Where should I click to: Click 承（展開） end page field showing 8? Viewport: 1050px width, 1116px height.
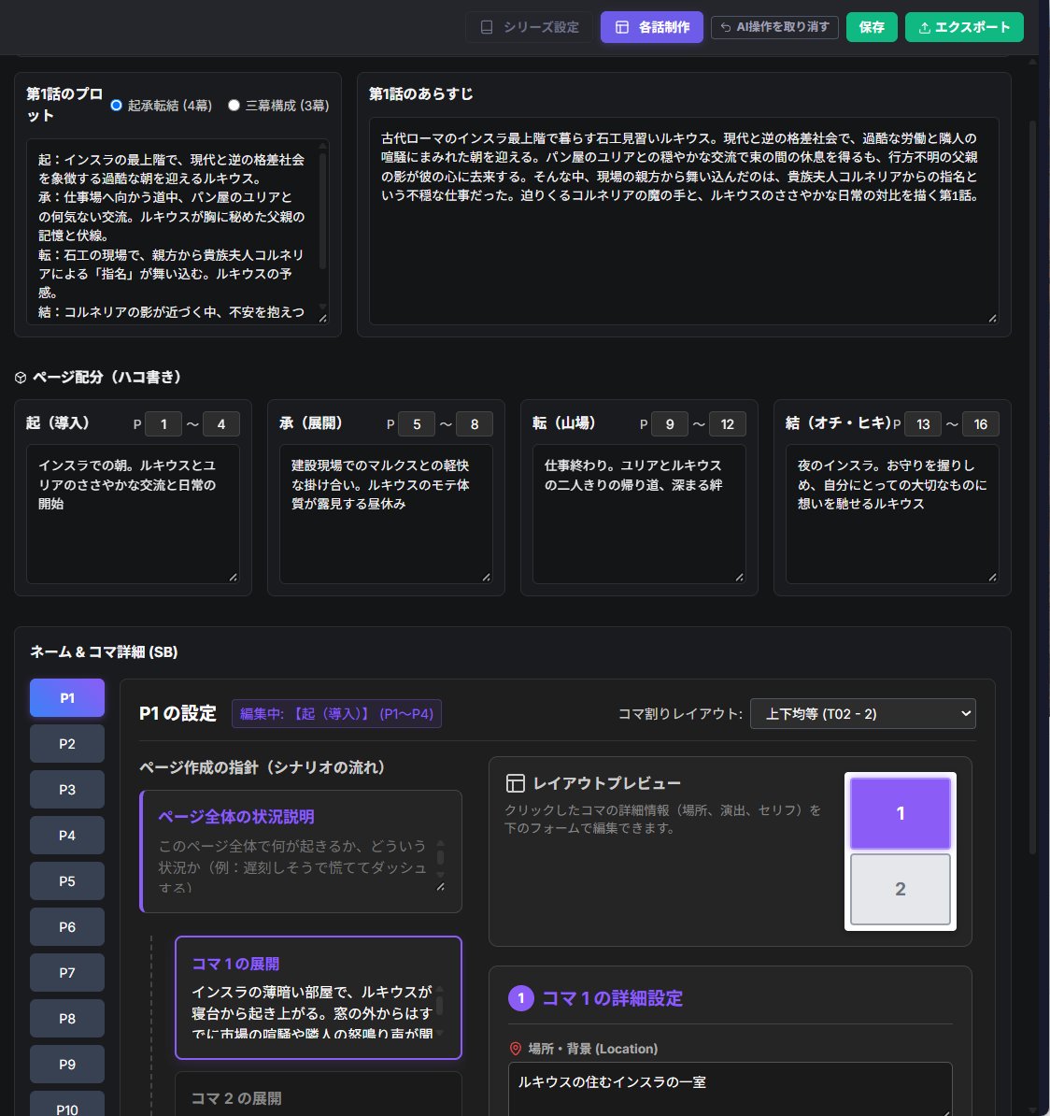click(475, 424)
